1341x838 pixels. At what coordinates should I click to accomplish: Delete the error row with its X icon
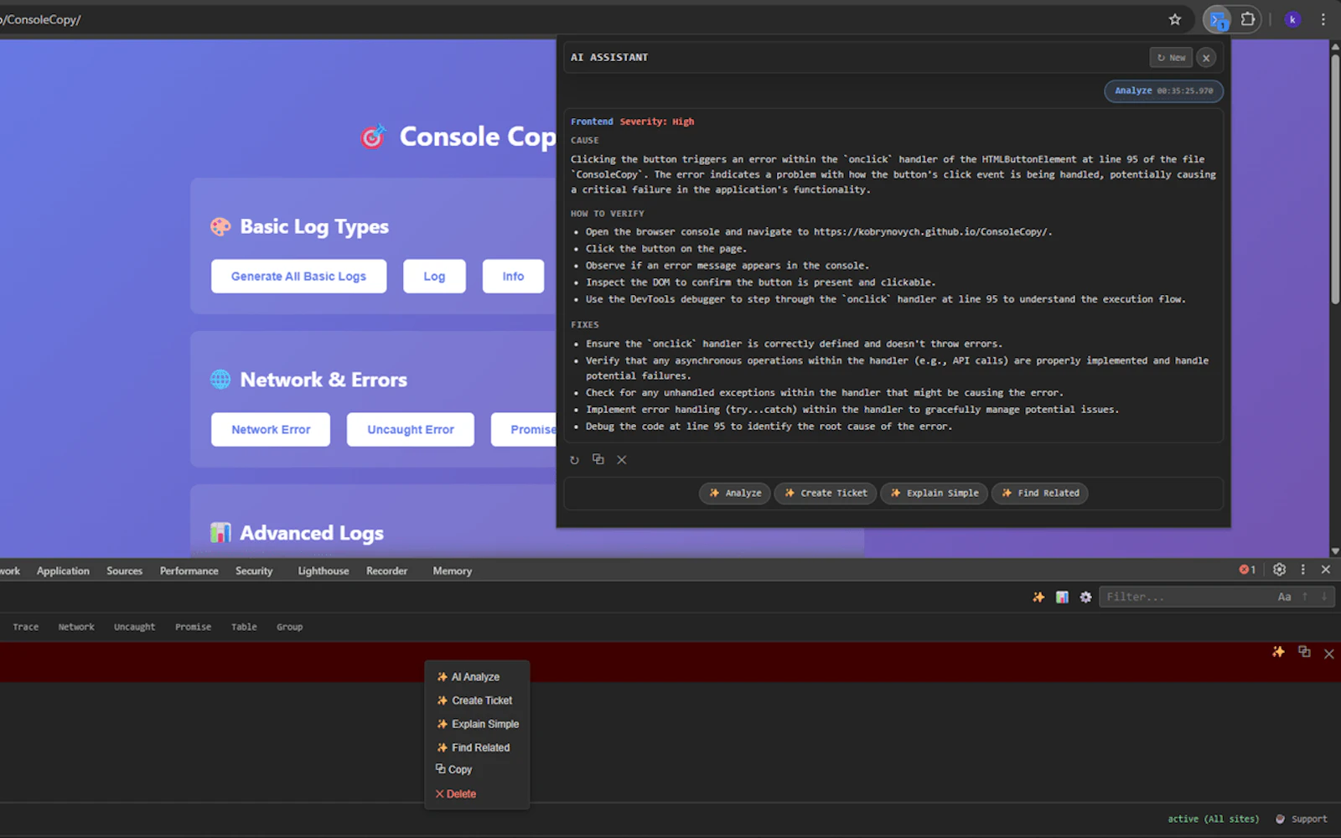pos(1329,654)
